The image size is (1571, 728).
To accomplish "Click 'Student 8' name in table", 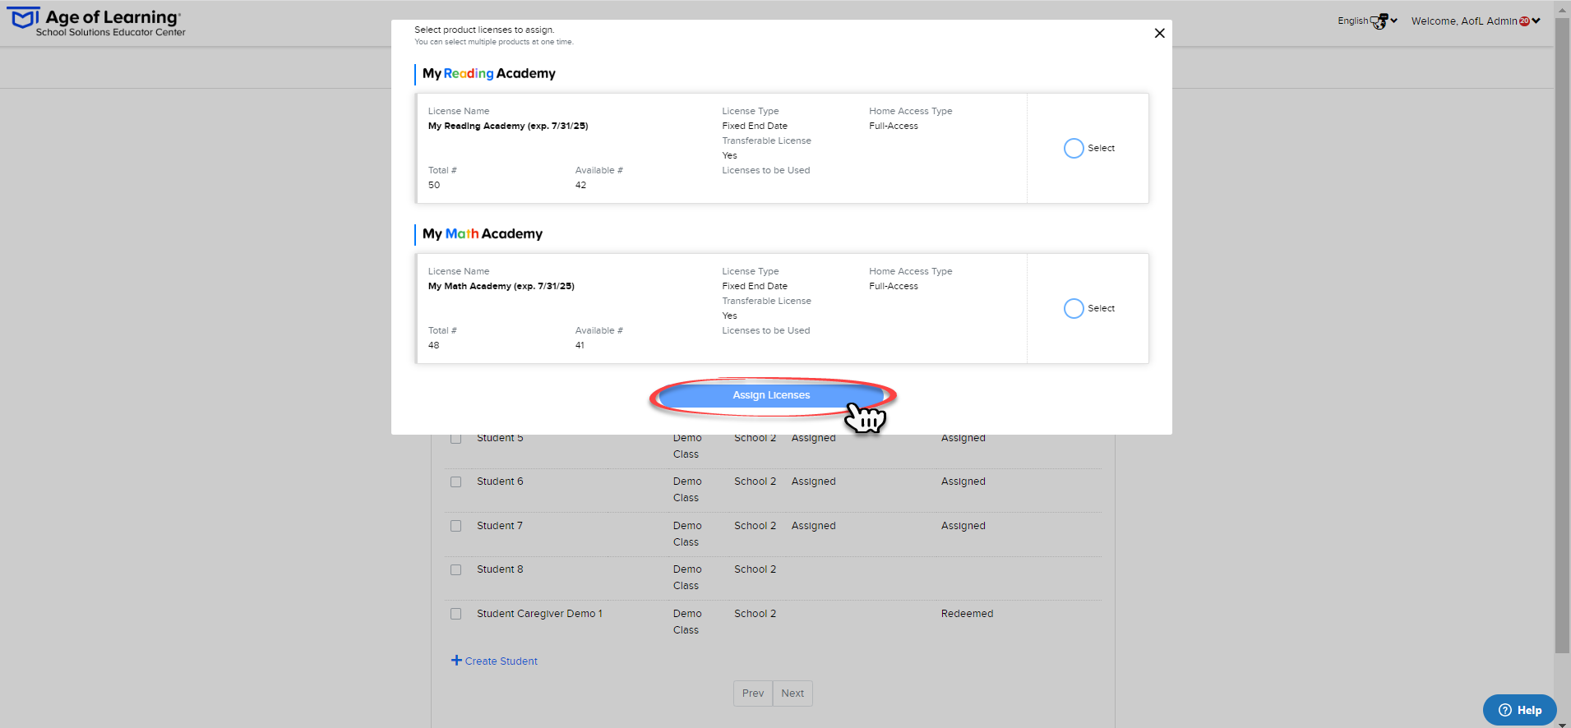I will pyautogui.click(x=500, y=569).
